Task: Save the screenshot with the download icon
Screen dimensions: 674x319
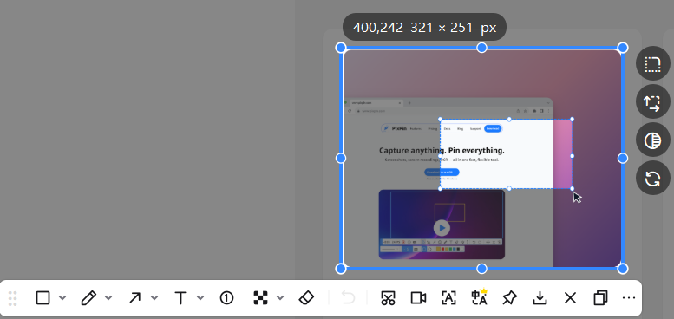Action: (540, 297)
